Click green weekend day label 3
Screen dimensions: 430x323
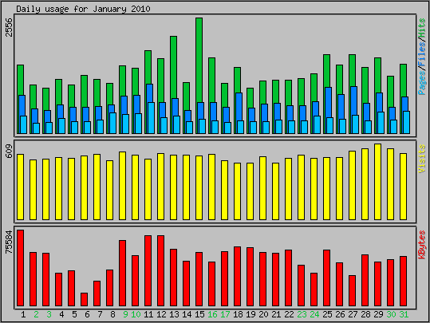49,314
